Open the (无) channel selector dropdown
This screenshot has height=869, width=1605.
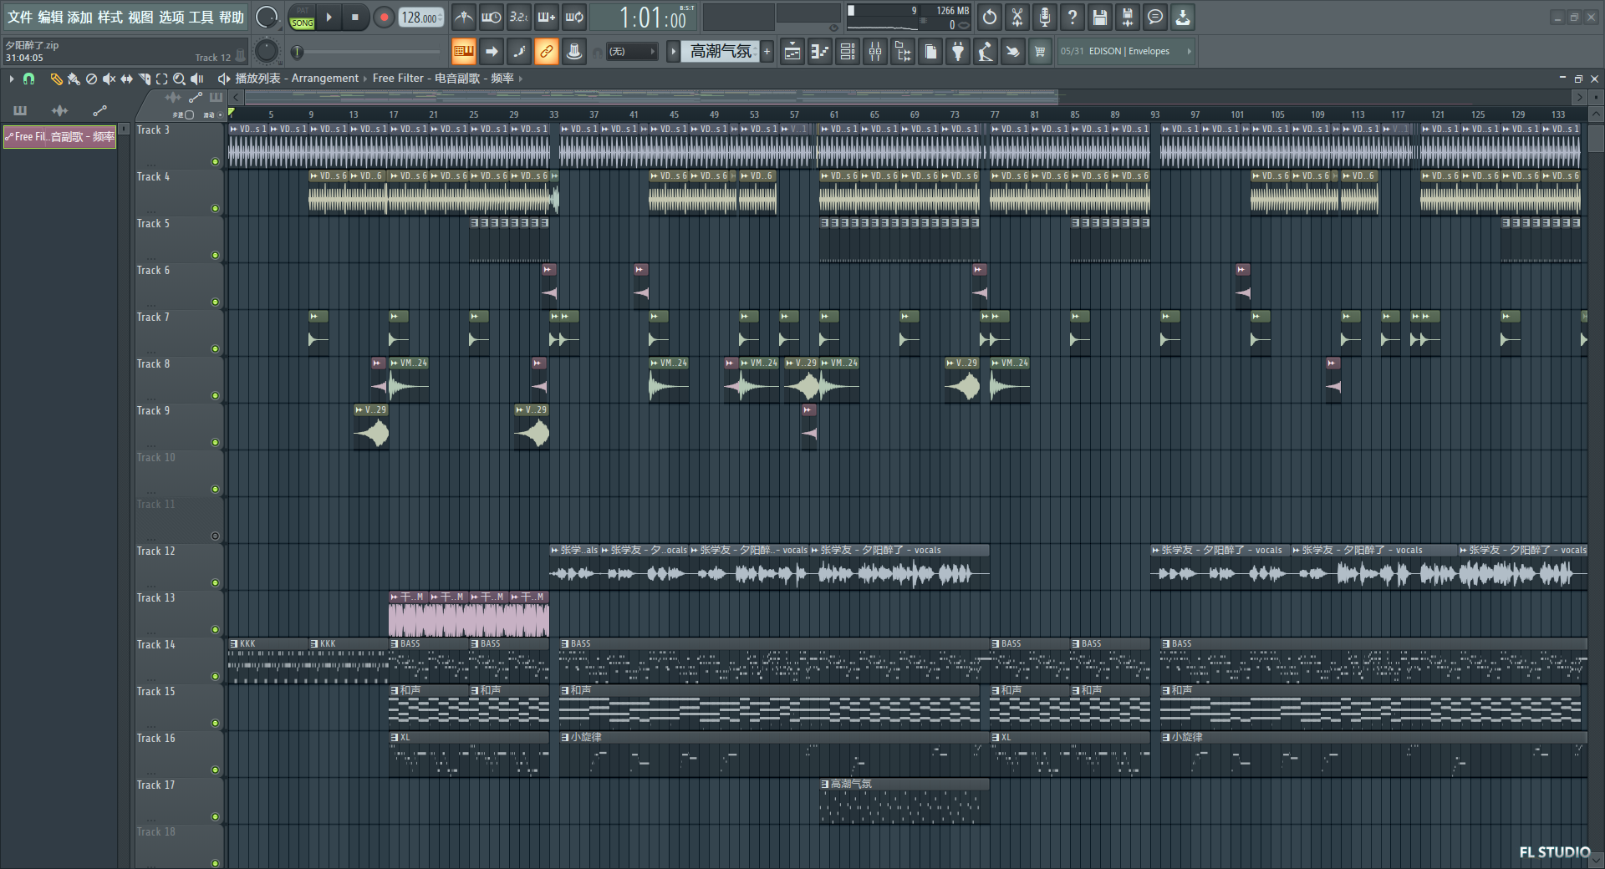631,52
